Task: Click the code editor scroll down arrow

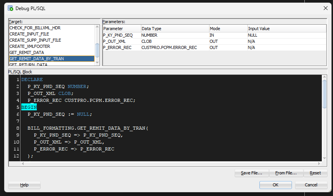Action: click(324, 158)
